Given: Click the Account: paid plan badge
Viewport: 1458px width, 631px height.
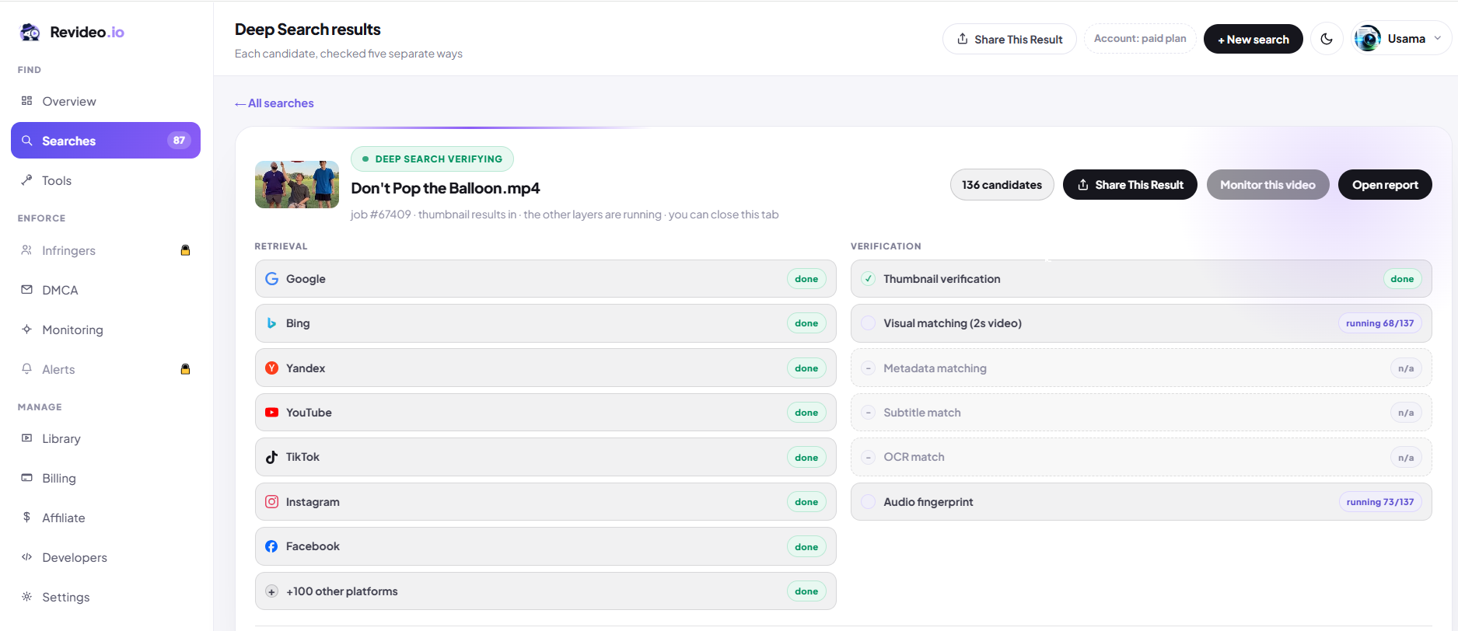Looking at the screenshot, I should [1140, 39].
